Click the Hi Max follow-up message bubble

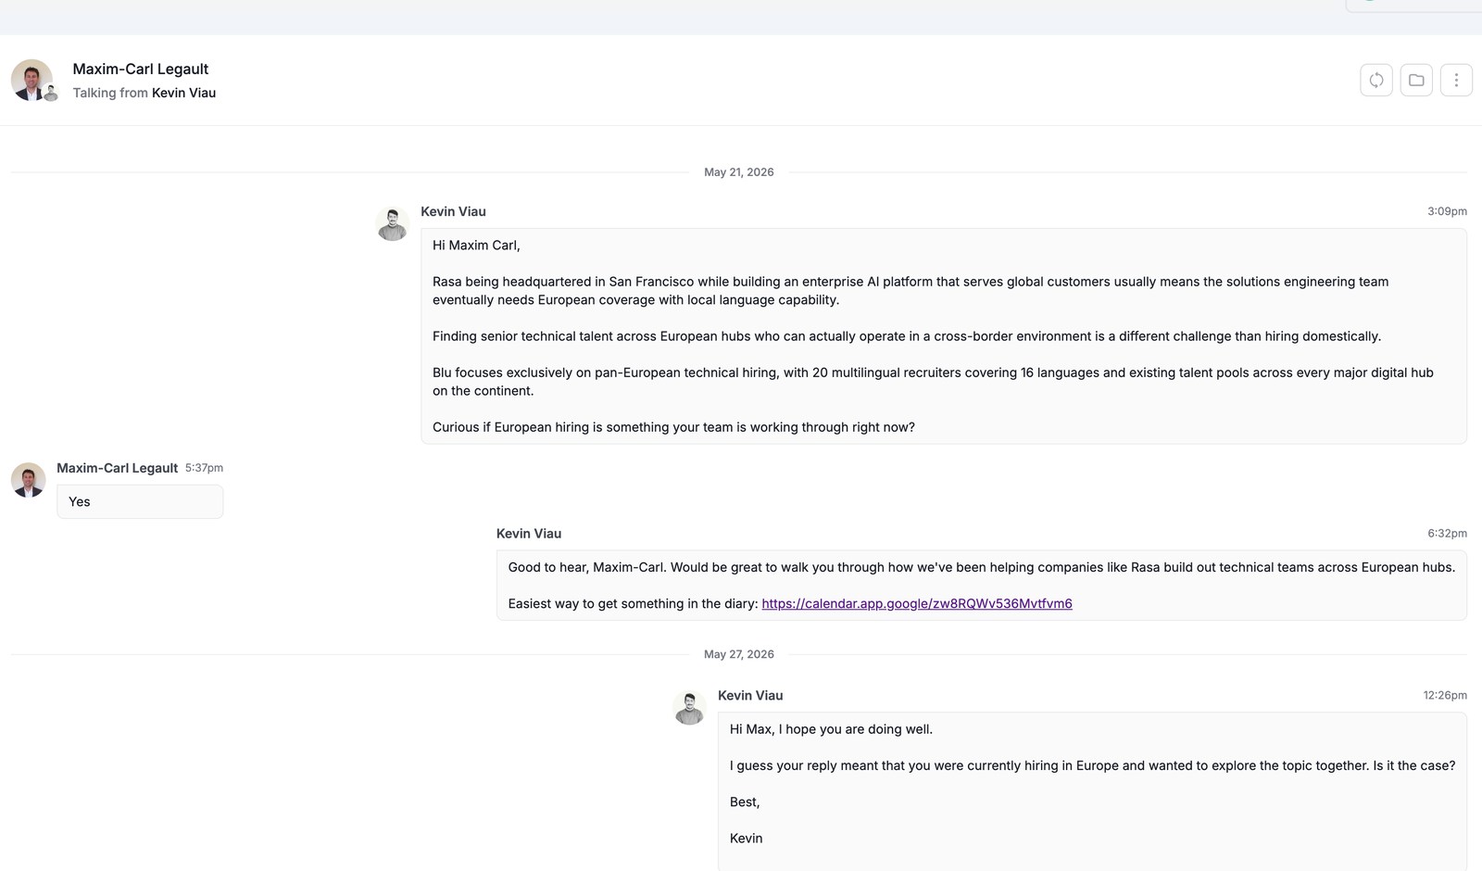click(1092, 791)
